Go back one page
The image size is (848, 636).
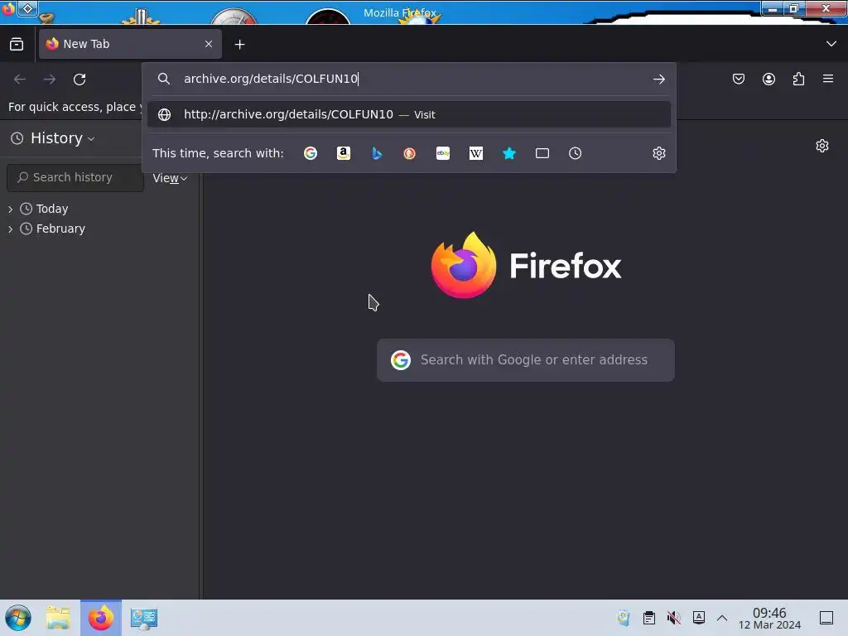click(x=20, y=79)
